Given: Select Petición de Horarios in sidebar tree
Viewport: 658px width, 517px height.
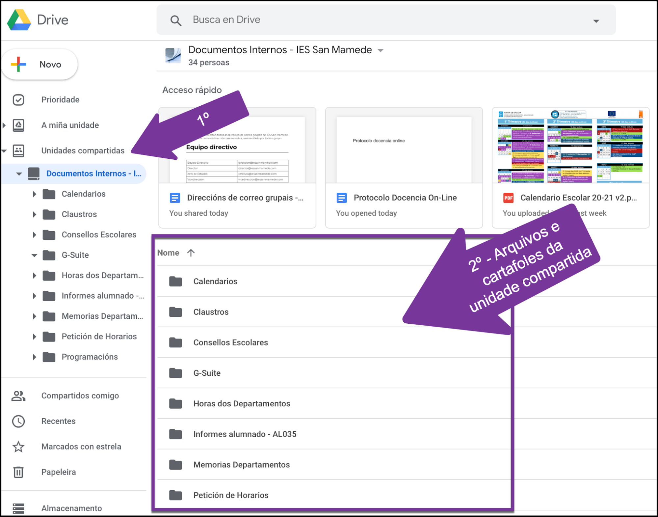Looking at the screenshot, I should (99, 337).
